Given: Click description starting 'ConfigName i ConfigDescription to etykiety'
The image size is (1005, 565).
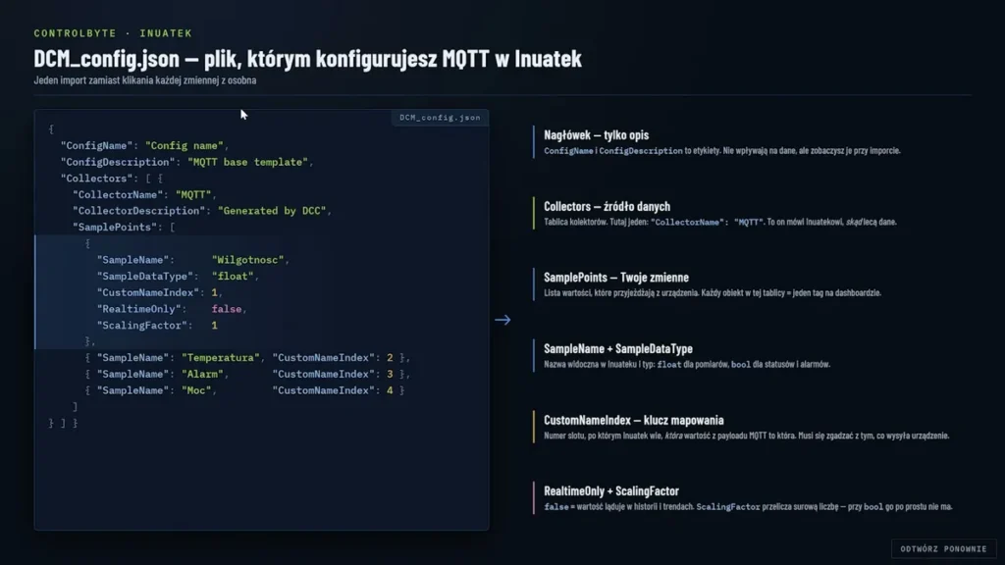Looking at the screenshot, I should pos(722,150).
